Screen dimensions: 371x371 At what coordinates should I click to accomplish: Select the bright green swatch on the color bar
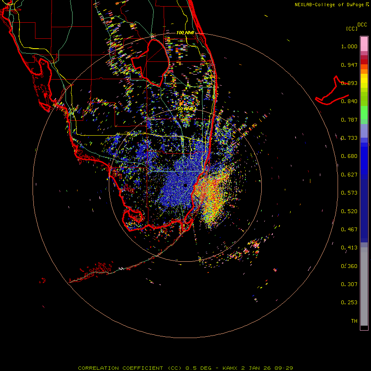(364, 113)
